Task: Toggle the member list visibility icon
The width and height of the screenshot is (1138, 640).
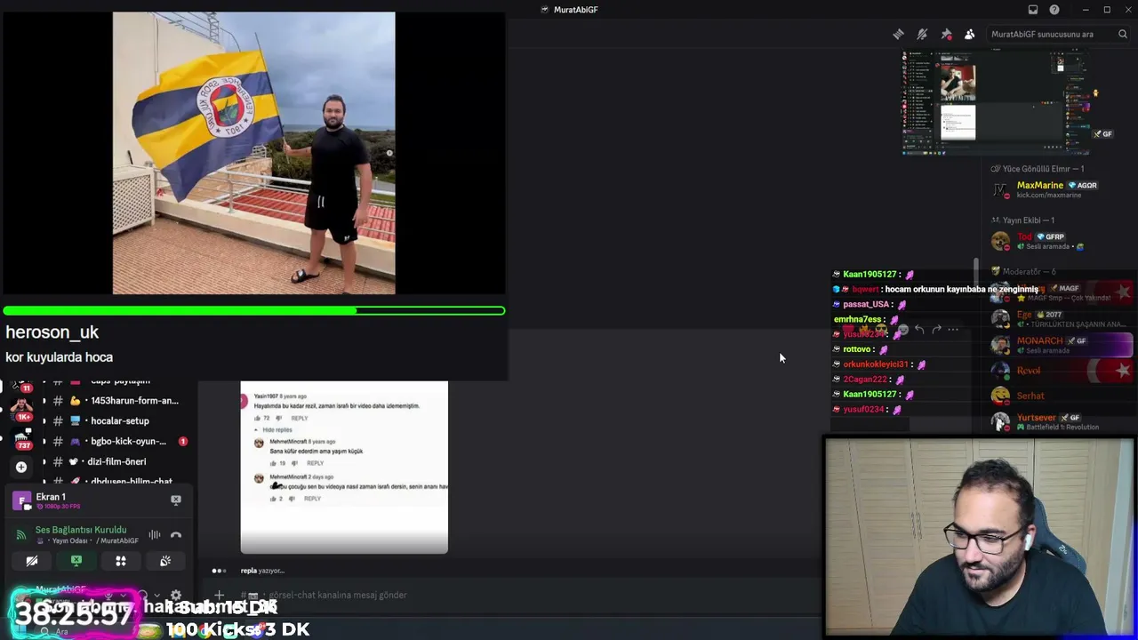Action: point(969,35)
